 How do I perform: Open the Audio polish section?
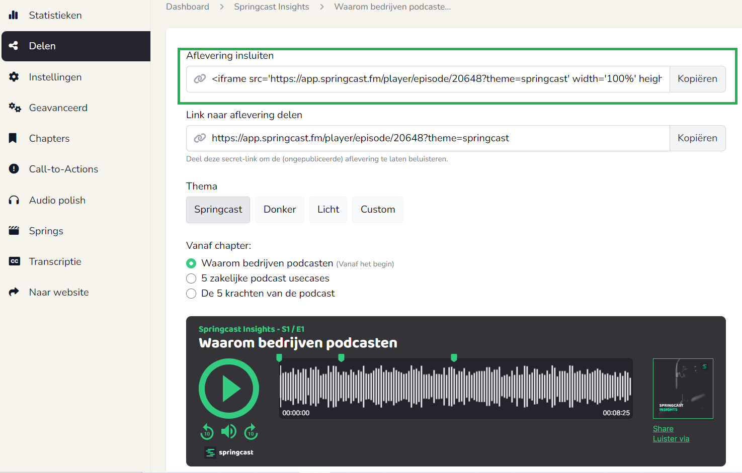pyautogui.click(x=57, y=200)
